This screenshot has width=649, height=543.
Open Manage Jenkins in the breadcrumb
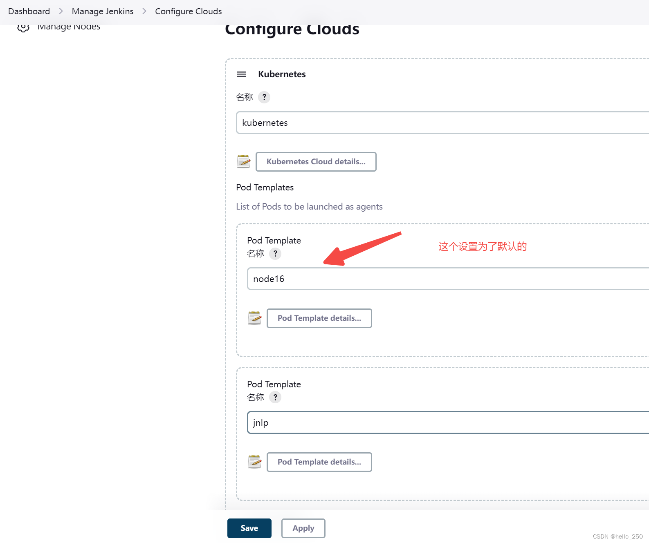[x=103, y=11]
